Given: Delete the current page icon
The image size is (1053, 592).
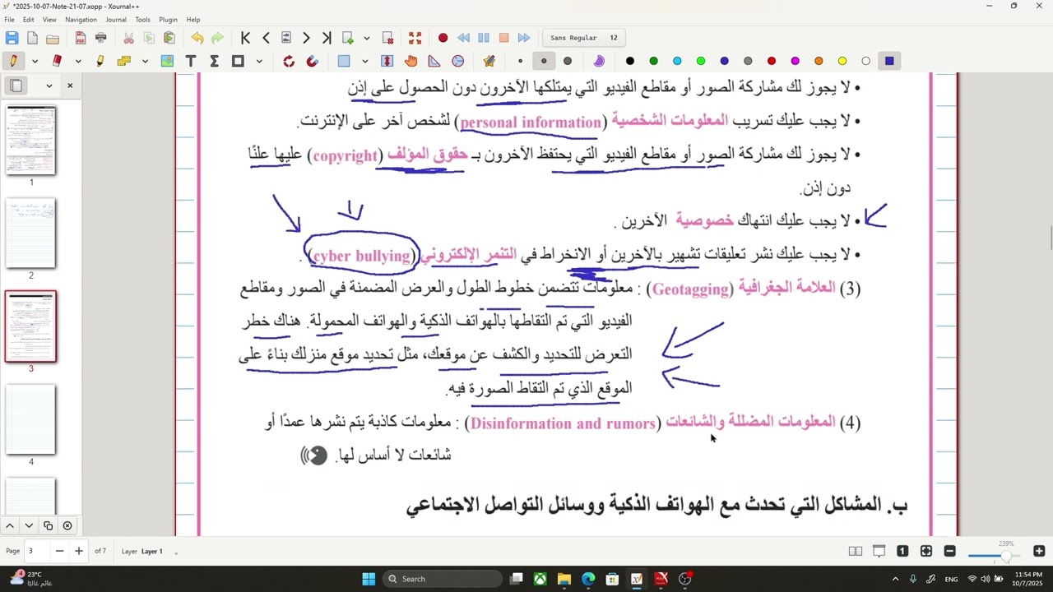Looking at the screenshot, I should tap(388, 38).
